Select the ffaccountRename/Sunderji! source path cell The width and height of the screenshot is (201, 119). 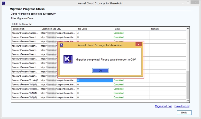pos(26,80)
